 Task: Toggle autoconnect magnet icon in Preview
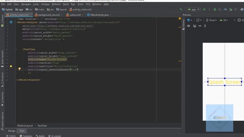click(194, 26)
